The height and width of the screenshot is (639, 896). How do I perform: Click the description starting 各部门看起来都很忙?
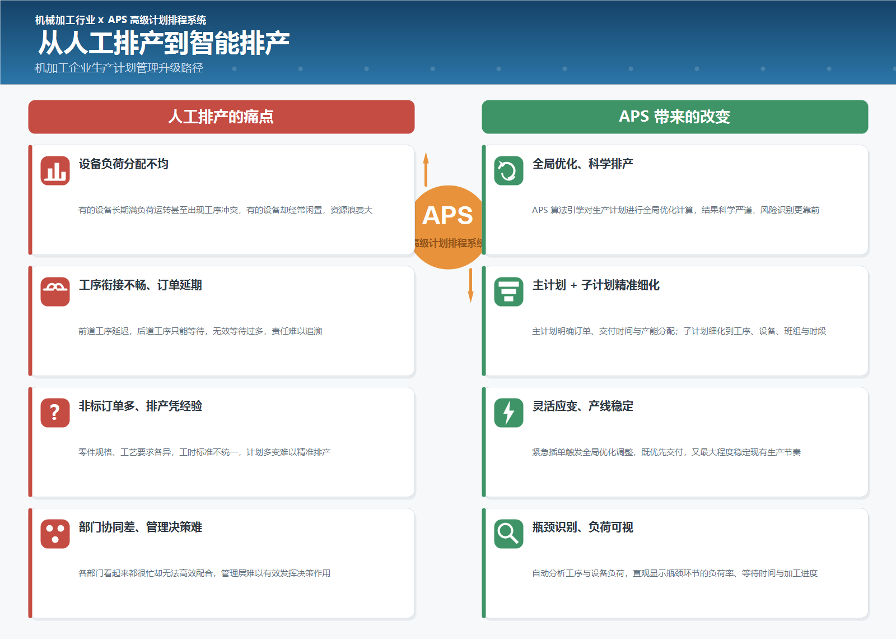pos(204,573)
